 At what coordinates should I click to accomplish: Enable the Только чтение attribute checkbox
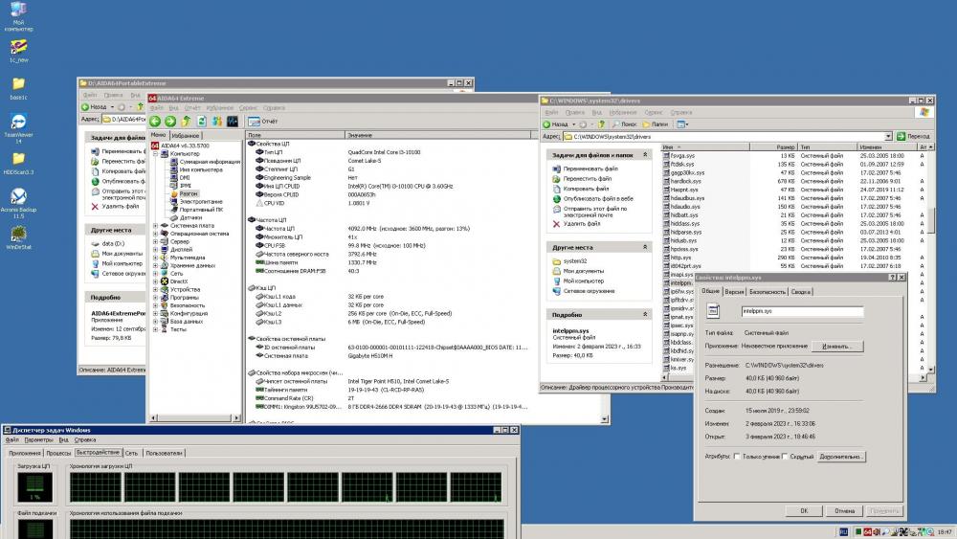click(x=736, y=457)
